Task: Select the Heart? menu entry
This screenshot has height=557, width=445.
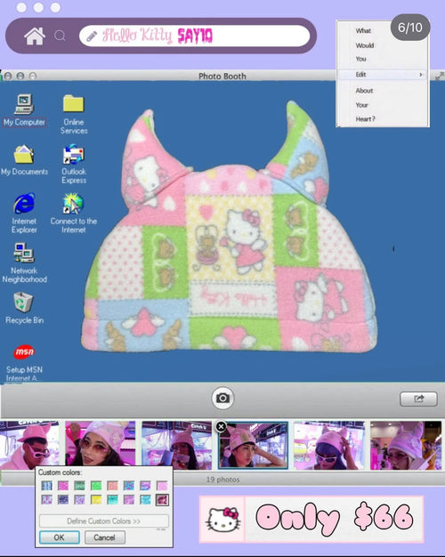Action: point(366,119)
